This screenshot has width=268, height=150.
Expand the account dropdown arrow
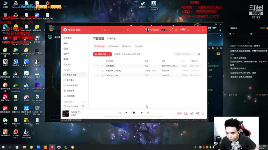(x=168, y=30)
